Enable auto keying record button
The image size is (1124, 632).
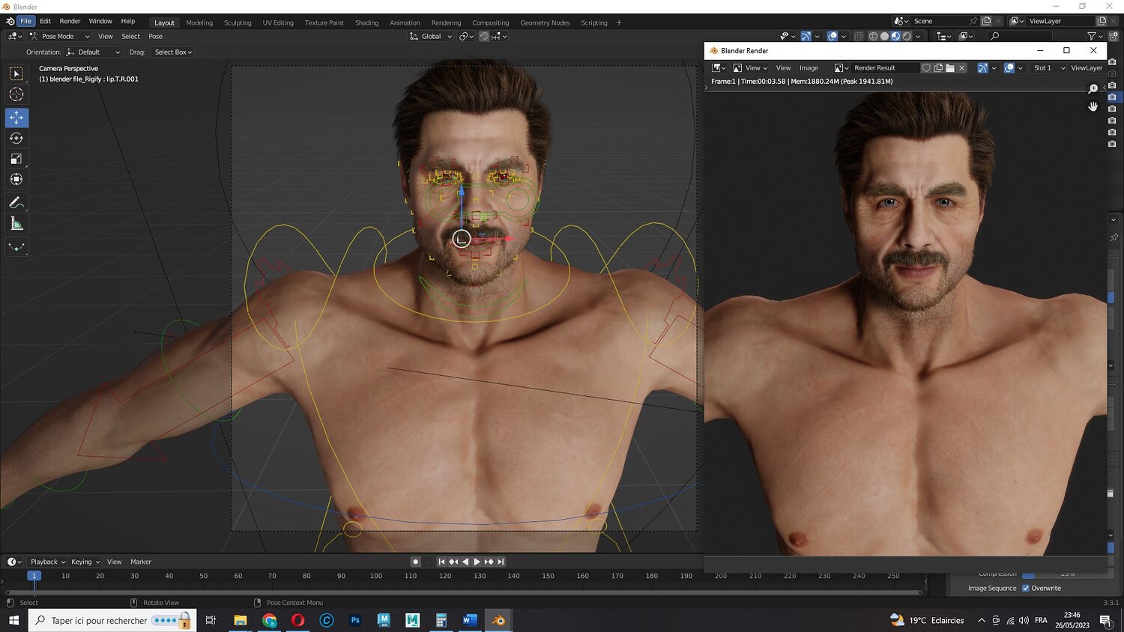[x=415, y=562]
